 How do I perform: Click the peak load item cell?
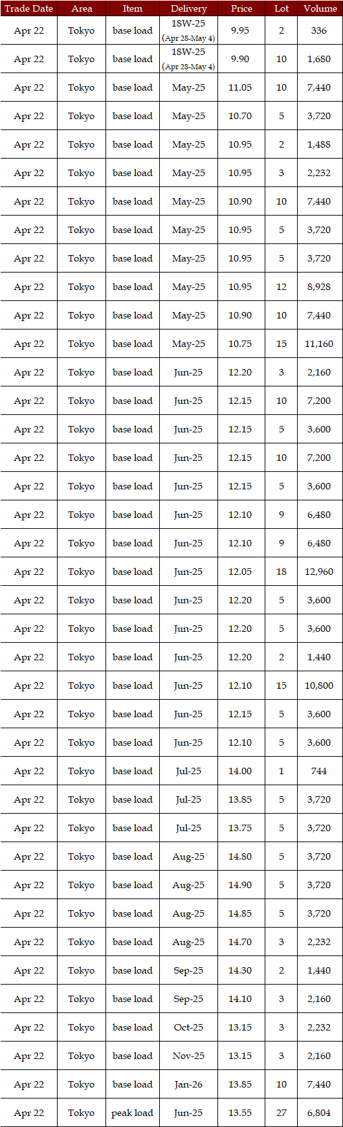pyautogui.click(x=133, y=1113)
